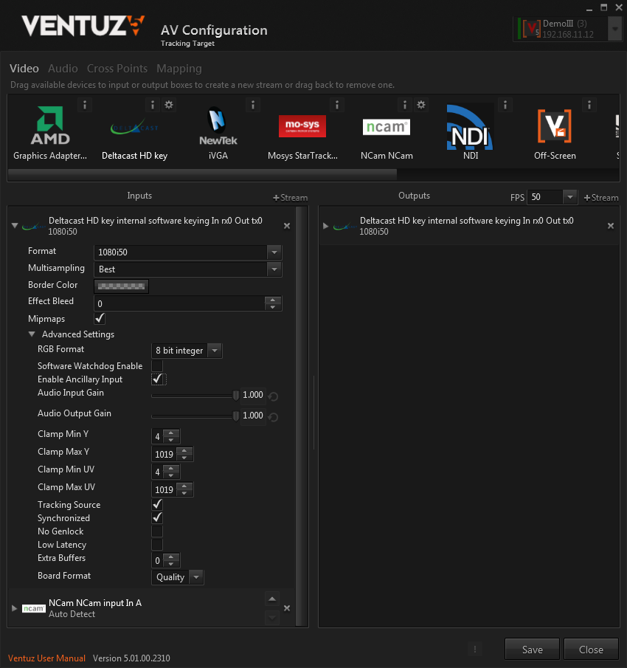Viewport: 627px width, 668px height.
Task: Select the Deltacast HD key device icon
Action: click(x=134, y=128)
